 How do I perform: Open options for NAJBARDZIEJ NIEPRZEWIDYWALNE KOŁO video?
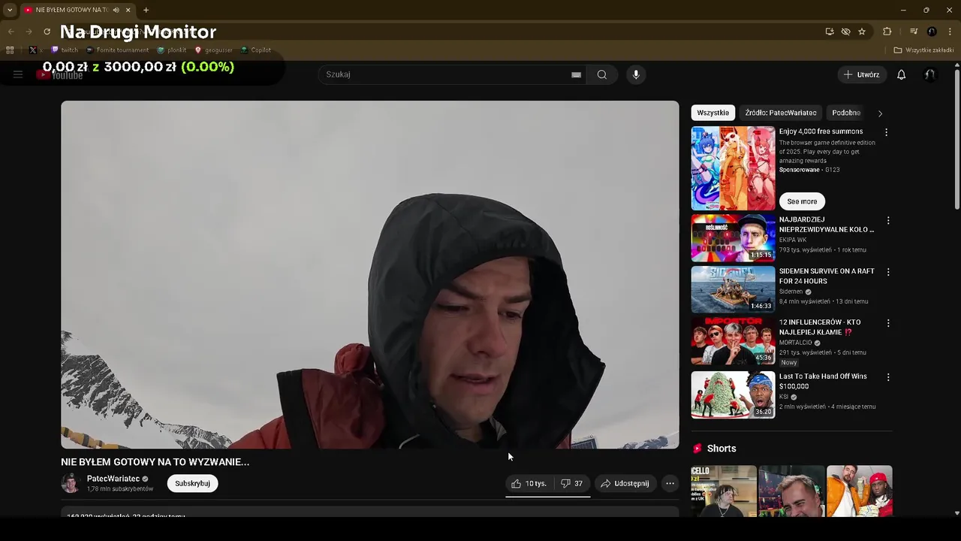888,221
